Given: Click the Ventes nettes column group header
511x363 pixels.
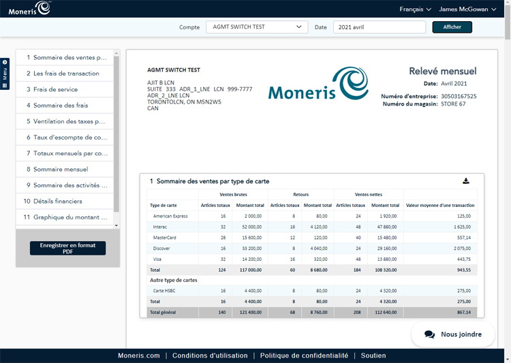Looking at the screenshot, I should (x=369, y=195).
